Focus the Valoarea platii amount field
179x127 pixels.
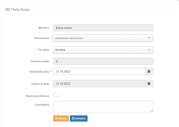103,61
